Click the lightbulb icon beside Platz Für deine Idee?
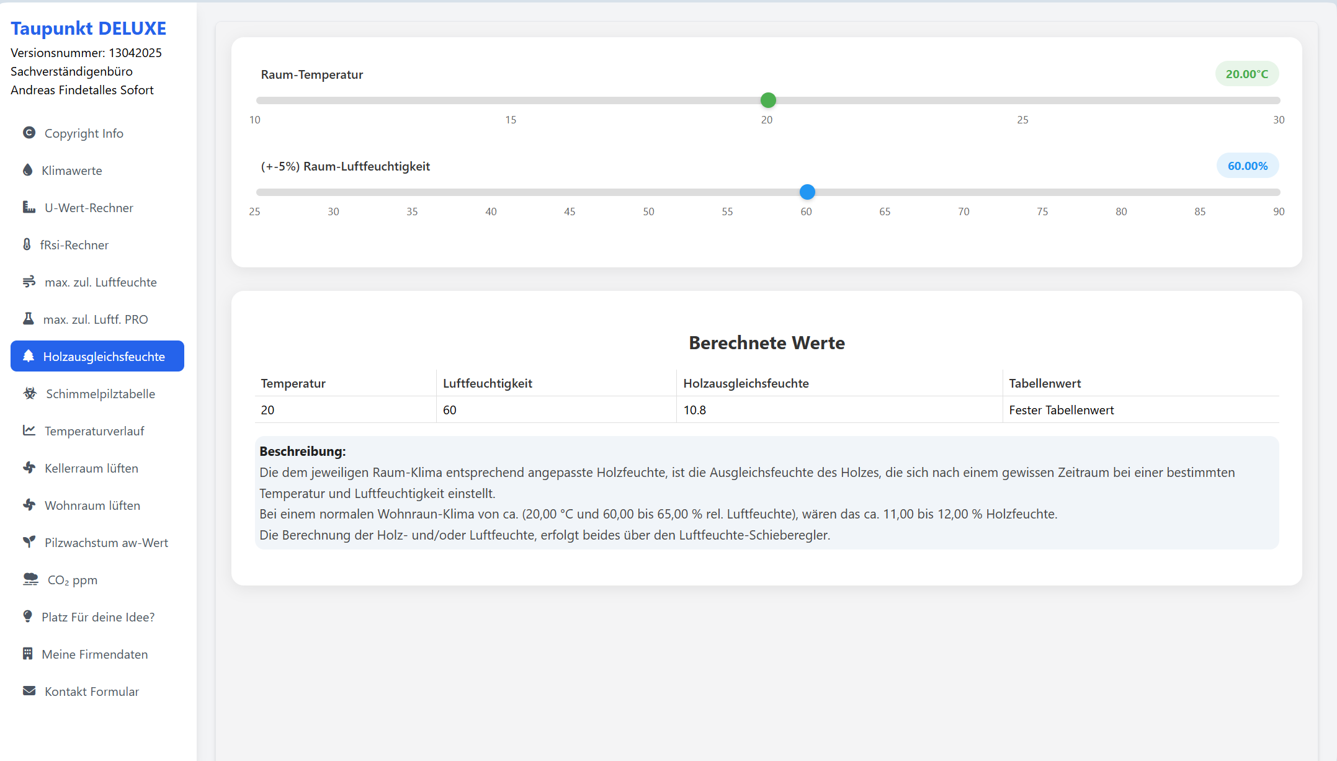1337x761 pixels. coord(27,616)
